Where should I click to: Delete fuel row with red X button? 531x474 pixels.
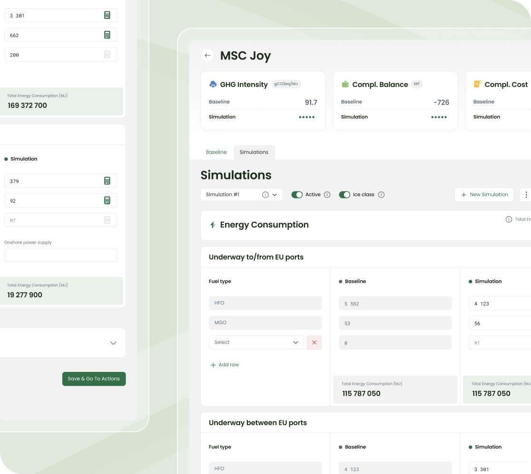point(314,342)
